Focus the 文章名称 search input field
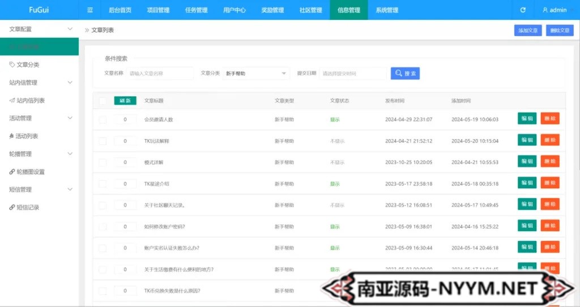580x307 pixels. tap(160, 73)
